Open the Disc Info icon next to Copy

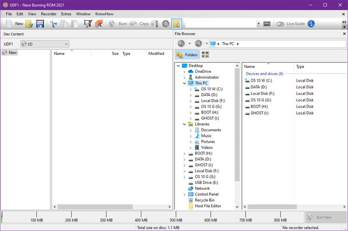(x=155, y=24)
